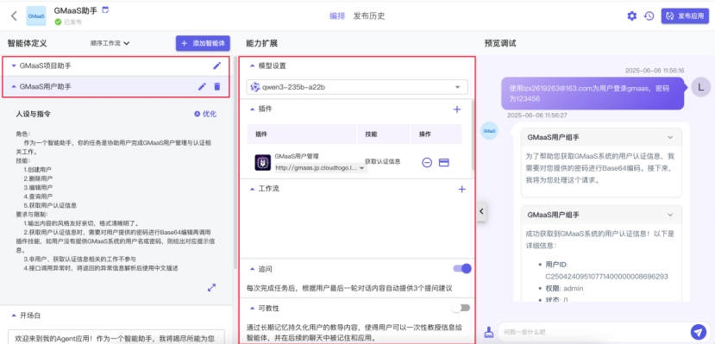Turn off the 追问 toggle
The height and width of the screenshot is (344, 715).
pyautogui.click(x=461, y=269)
